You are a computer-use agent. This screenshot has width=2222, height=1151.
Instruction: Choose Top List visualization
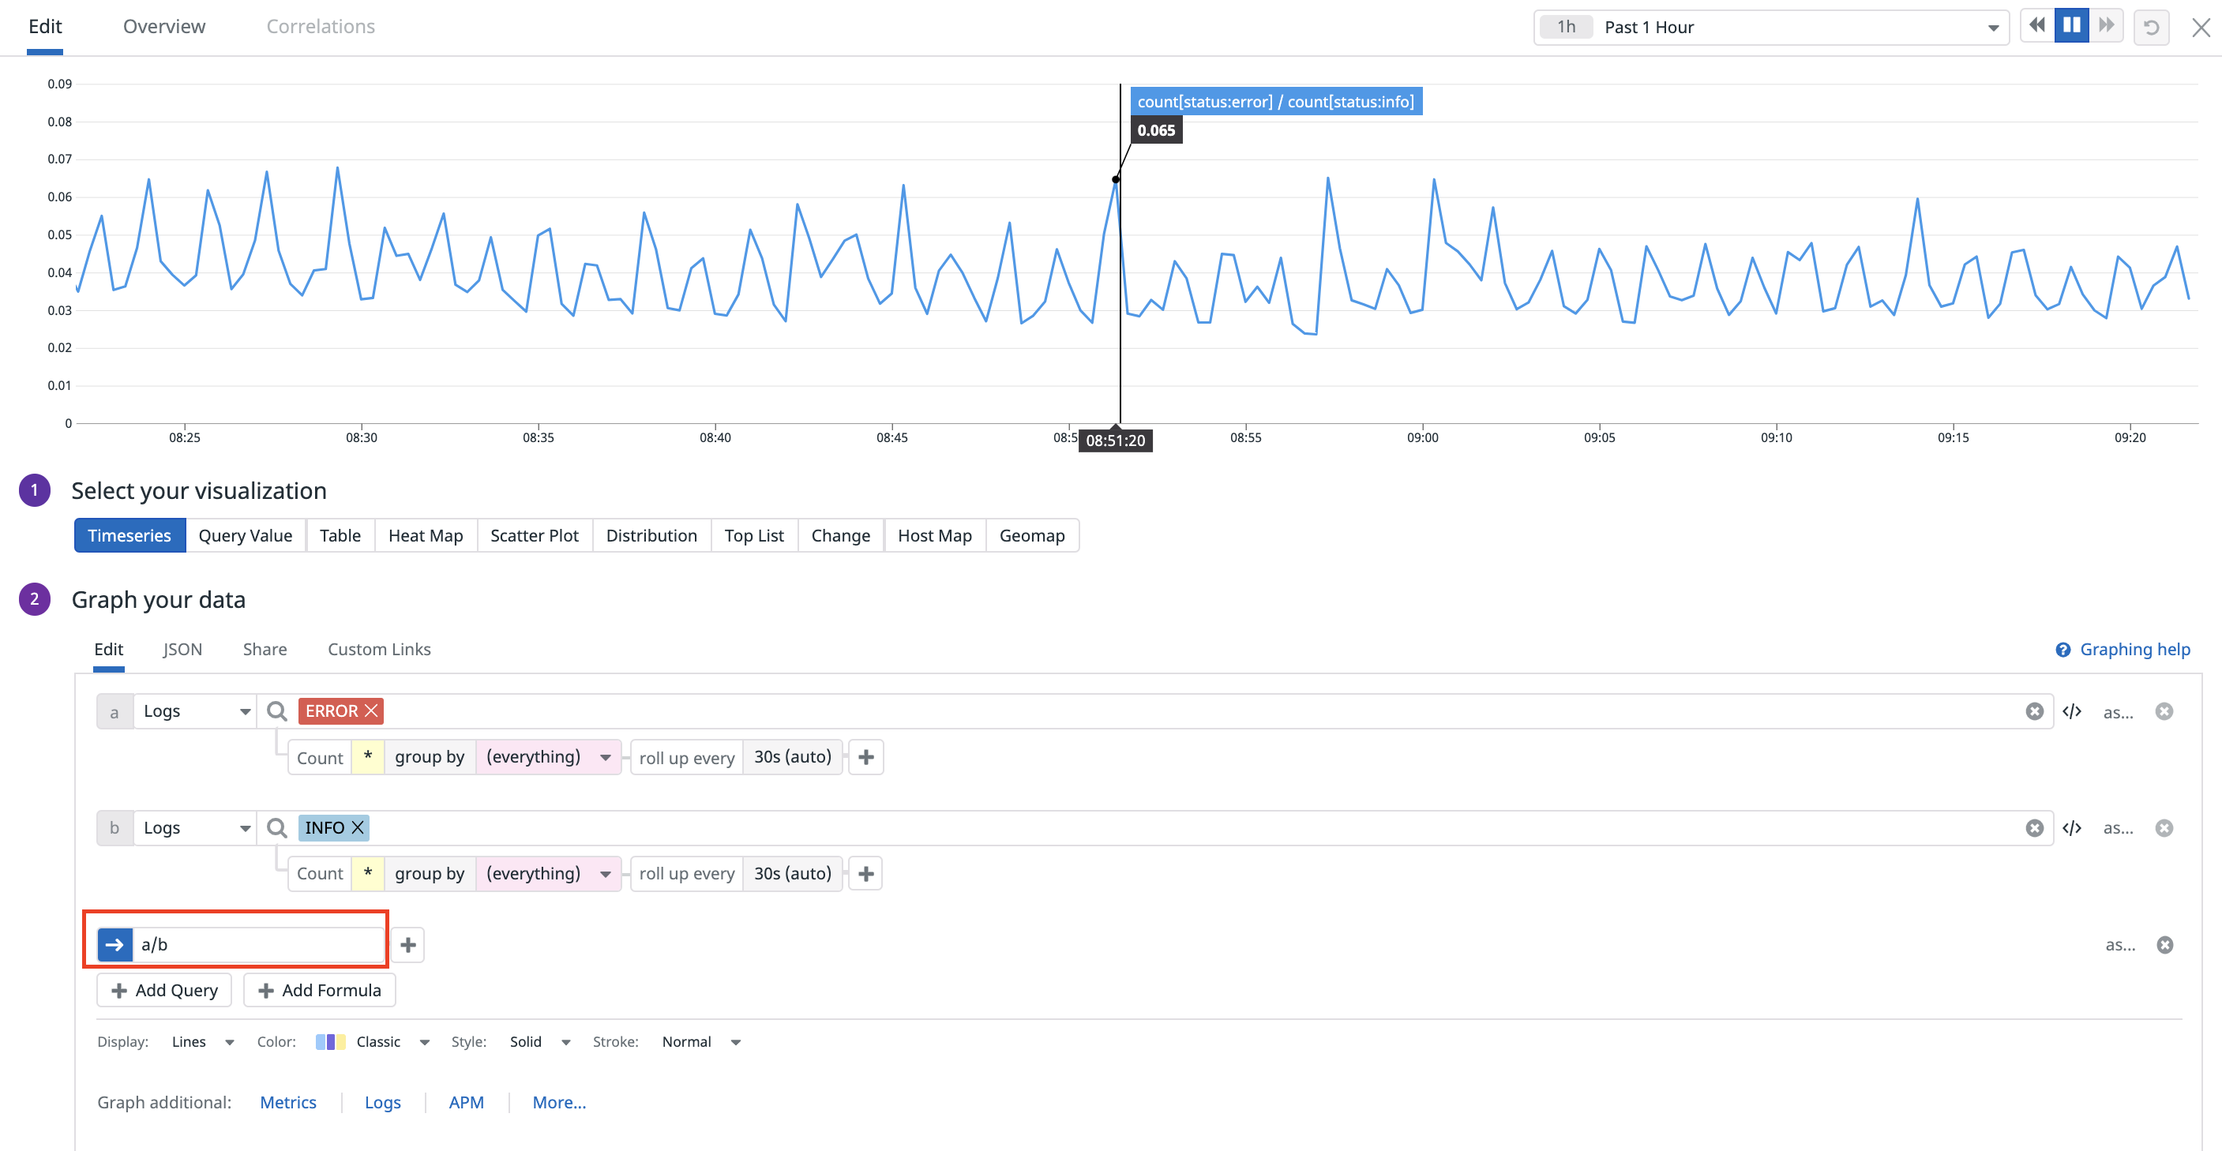pyautogui.click(x=754, y=535)
